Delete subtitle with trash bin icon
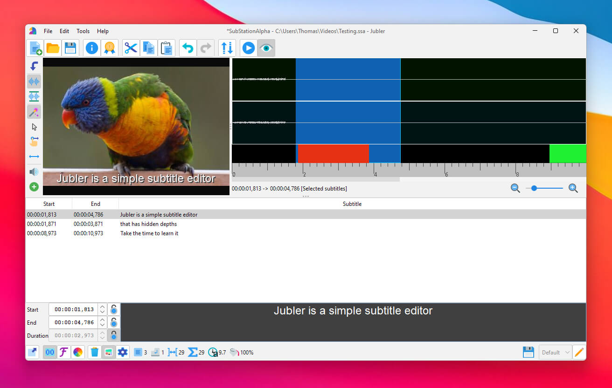 pos(95,352)
